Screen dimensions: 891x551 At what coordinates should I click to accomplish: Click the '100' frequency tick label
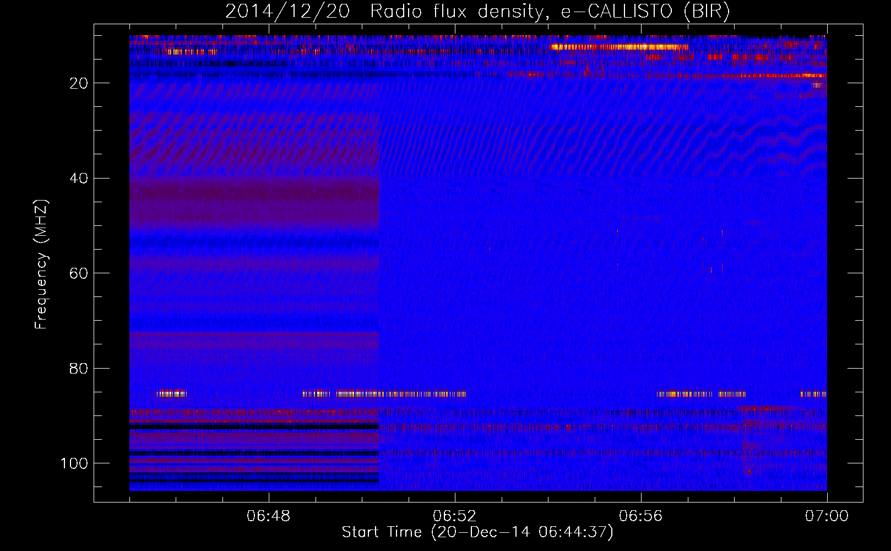coord(74,463)
